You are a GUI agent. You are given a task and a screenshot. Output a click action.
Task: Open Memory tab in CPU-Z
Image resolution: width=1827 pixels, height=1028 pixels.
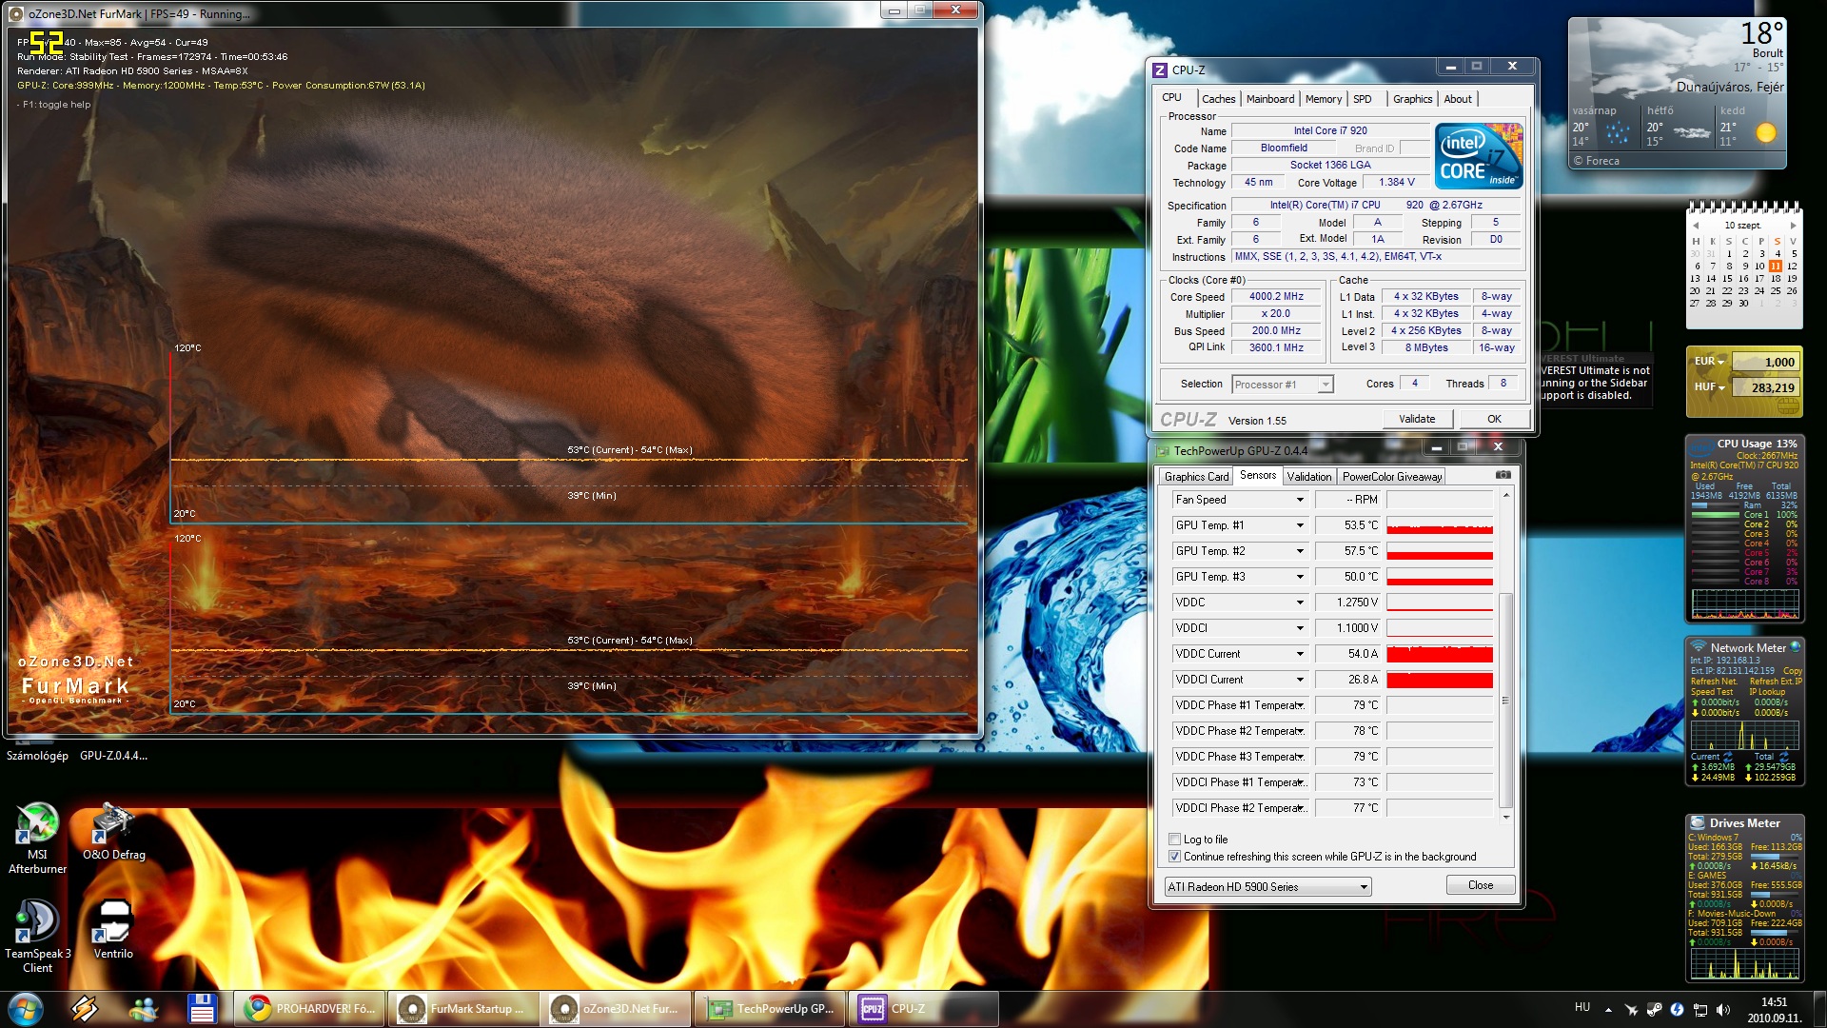coord(1323,99)
